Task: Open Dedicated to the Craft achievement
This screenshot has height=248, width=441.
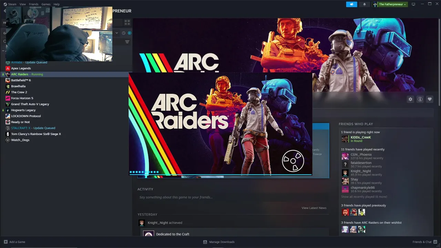Action: click(x=173, y=234)
